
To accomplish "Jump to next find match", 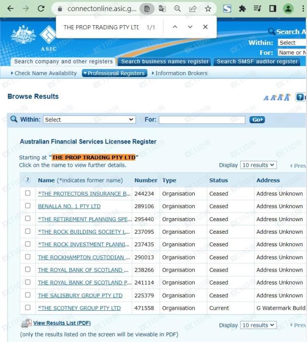I will pyautogui.click(x=190, y=27).
